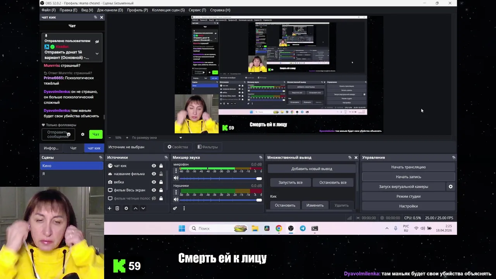Move source up with up arrow

tap(135, 208)
